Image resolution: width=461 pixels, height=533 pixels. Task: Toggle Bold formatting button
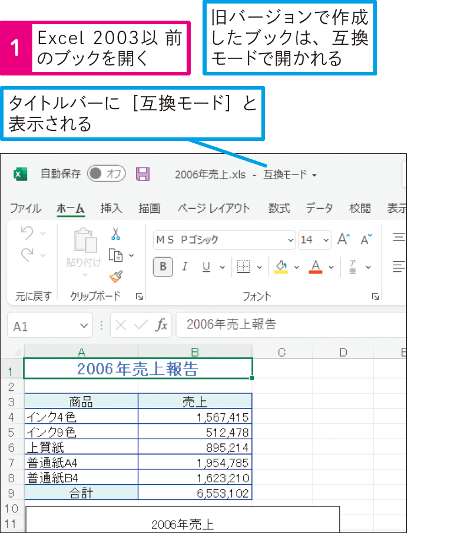[163, 266]
